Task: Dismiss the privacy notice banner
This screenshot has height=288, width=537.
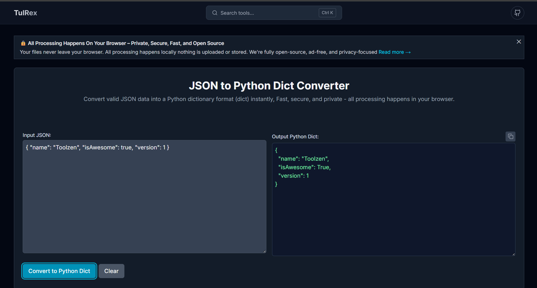Action: pos(519,42)
